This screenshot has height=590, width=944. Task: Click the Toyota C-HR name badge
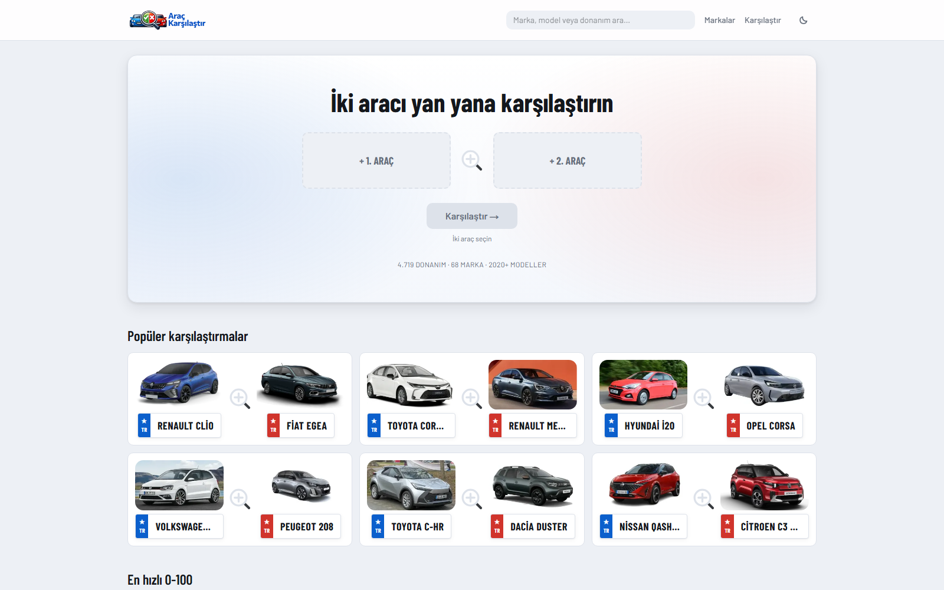click(x=411, y=526)
